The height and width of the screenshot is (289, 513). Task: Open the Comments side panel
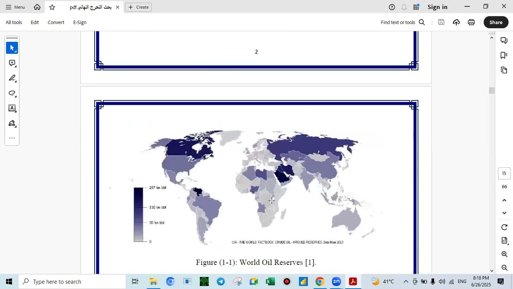click(504, 40)
